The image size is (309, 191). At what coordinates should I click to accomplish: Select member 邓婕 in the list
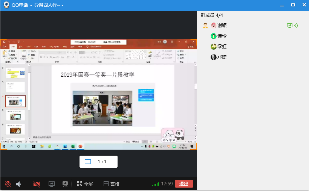(222, 57)
